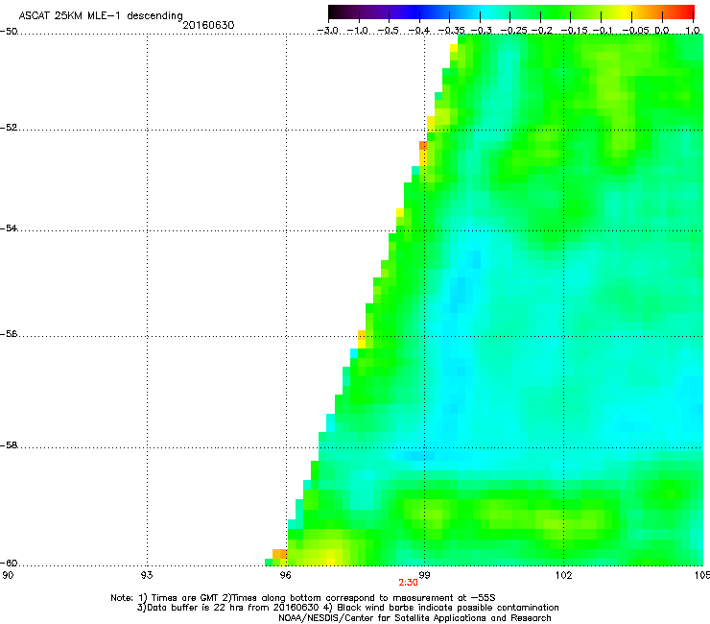Click the orange data cells at the swath's bottom-left corner
710x624 pixels.
pos(280,554)
